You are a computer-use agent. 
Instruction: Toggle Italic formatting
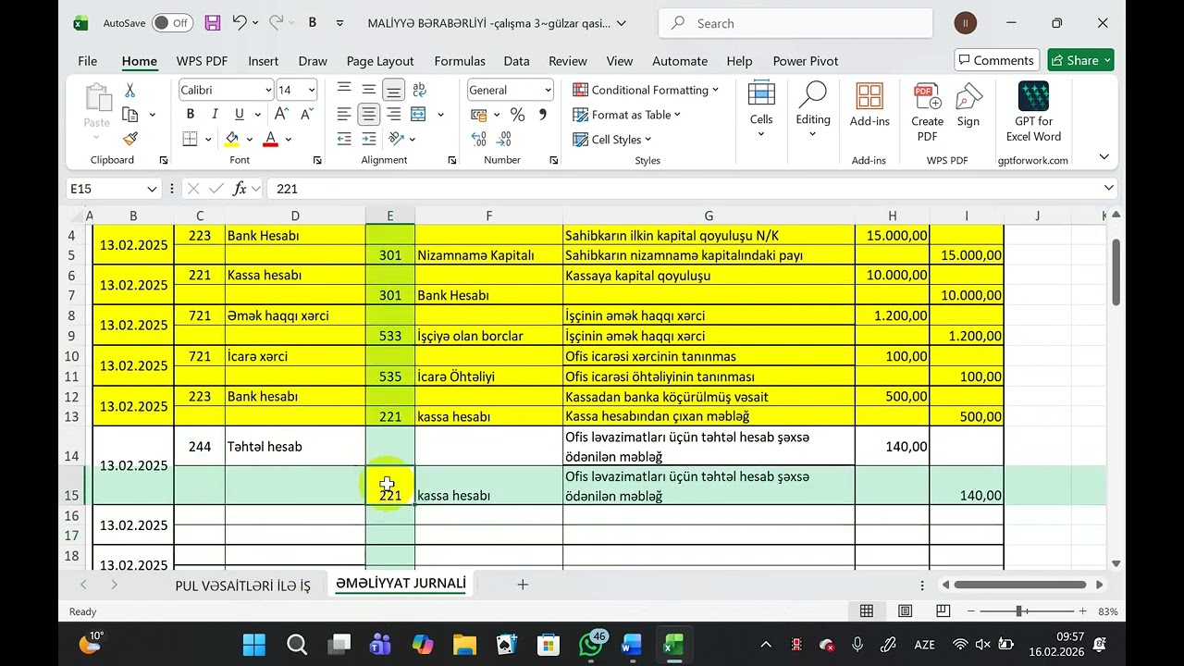point(215,114)
